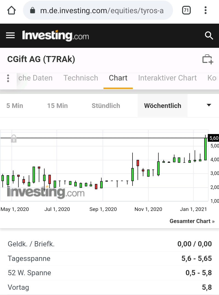
Task: Tap the Sep 1, 2020 axis label
Action: pos(103,209)
